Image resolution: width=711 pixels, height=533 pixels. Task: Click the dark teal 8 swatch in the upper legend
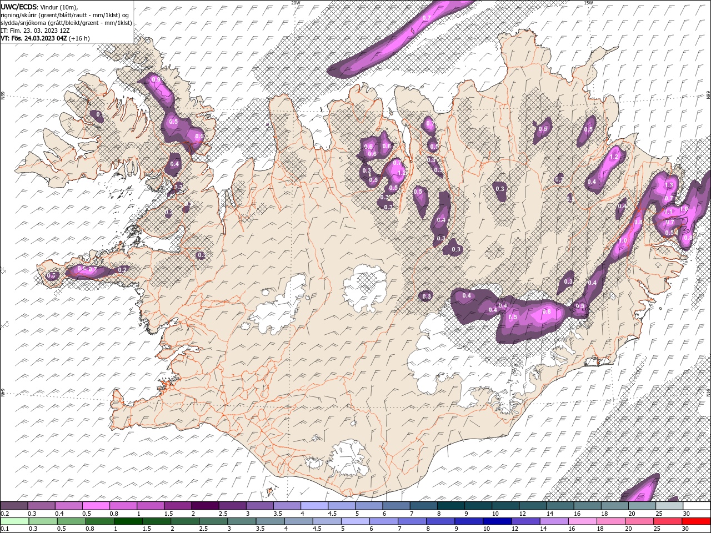click(450, 506)
